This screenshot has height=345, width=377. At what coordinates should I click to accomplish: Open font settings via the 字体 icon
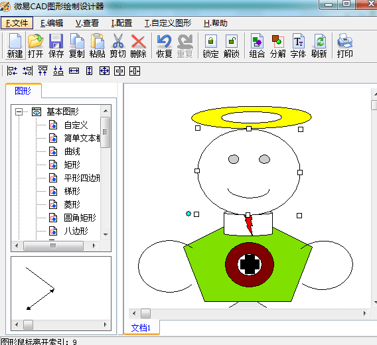[x=299, y=46]
